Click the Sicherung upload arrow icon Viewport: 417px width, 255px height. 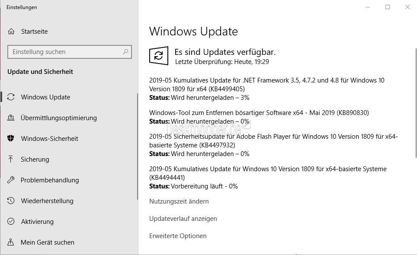click(x=11, y=159)
